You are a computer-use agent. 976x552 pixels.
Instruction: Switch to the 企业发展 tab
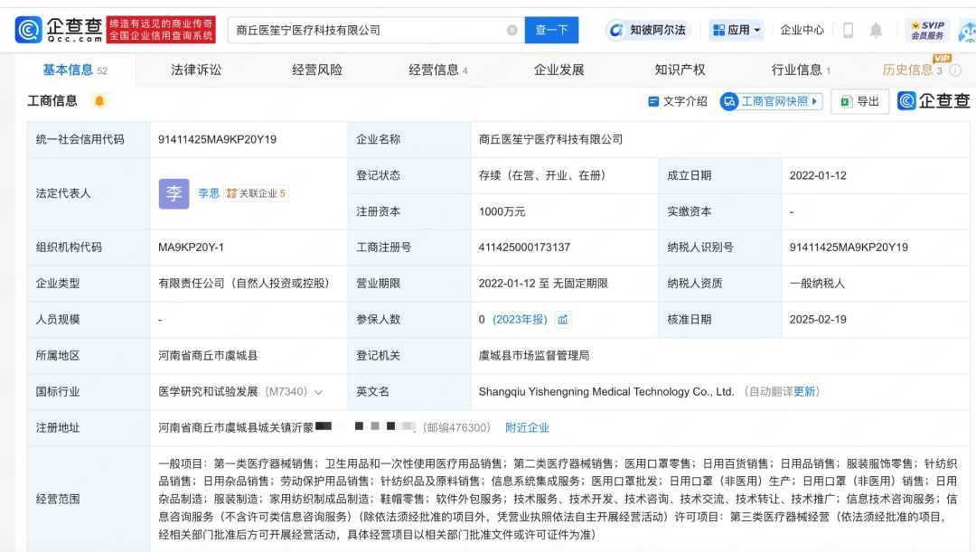(x=559, y=70)
